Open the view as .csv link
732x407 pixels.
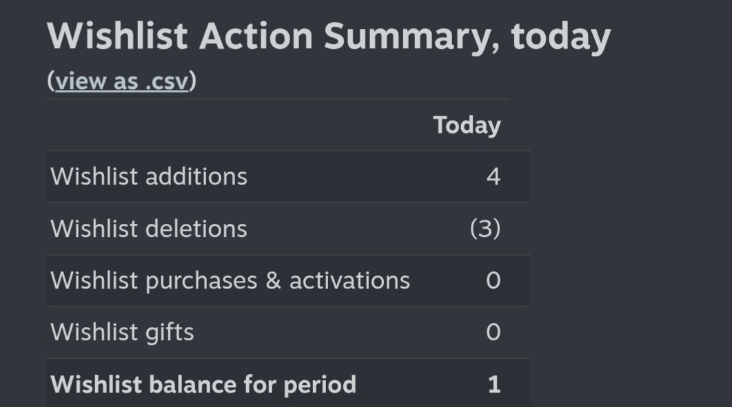(x=122, y=81)
